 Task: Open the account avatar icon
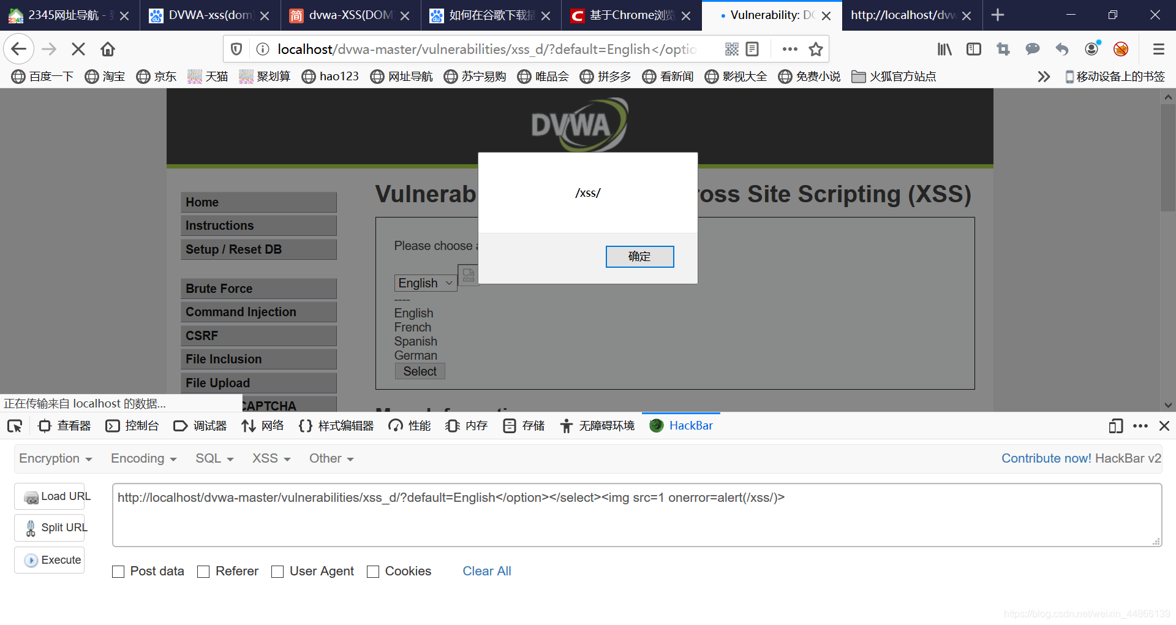[1092, 48]
